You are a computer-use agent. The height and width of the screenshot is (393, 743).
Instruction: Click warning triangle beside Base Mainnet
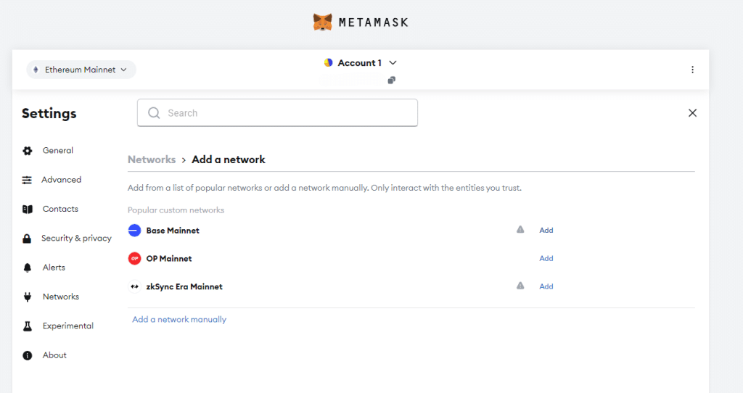[x=520, y=230]
